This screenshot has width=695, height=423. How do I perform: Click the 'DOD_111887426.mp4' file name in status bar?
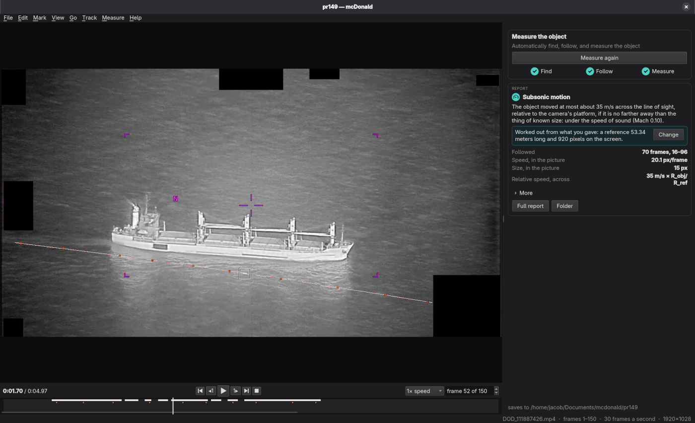529,419
